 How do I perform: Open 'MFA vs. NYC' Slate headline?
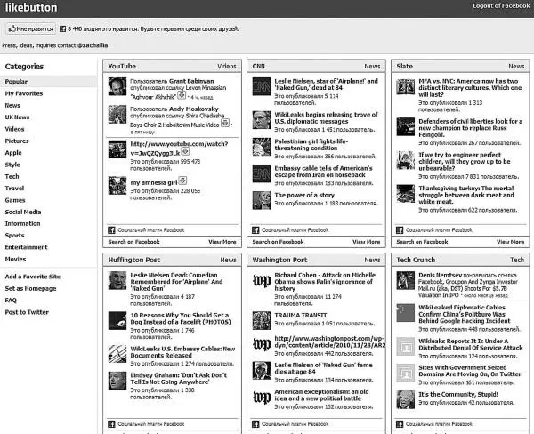point(470,88)
